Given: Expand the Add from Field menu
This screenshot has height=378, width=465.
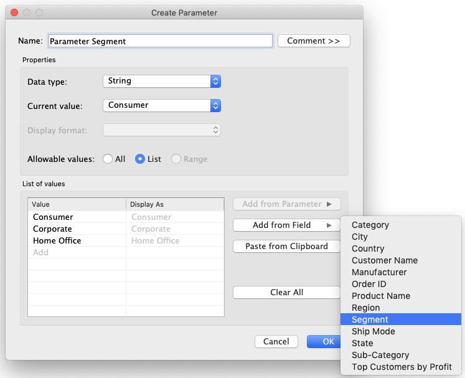Looking at the screenshot, I should [x=286, y=225].
